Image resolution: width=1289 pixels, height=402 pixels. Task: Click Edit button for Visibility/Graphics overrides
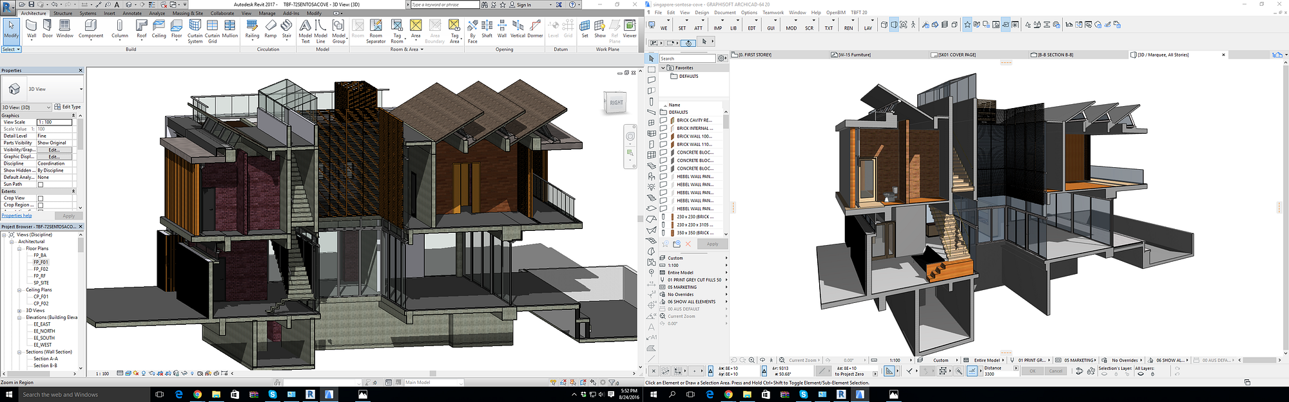click(x=54, y=150)
